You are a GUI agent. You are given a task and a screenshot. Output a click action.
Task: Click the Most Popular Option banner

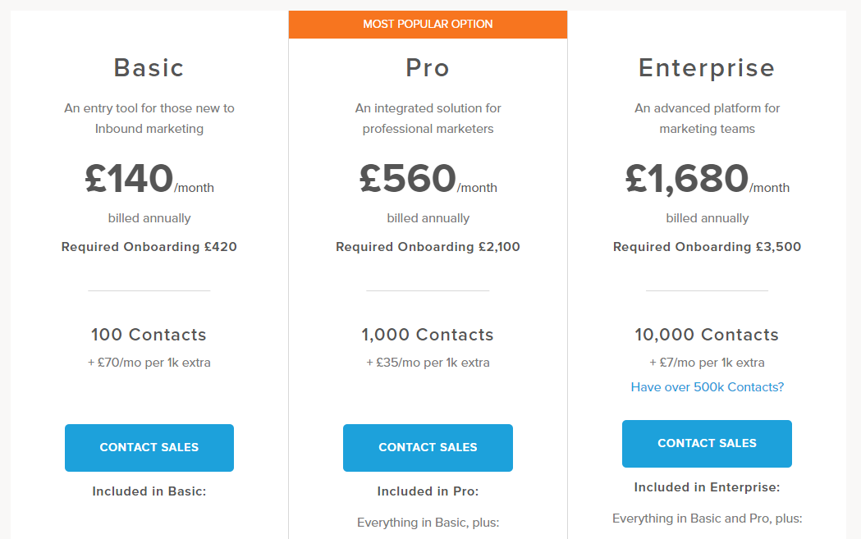[x=428, y=24]
